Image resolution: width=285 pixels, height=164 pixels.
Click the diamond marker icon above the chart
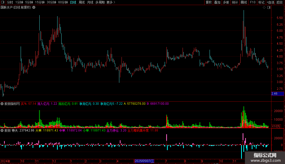(x=264, y=8)
